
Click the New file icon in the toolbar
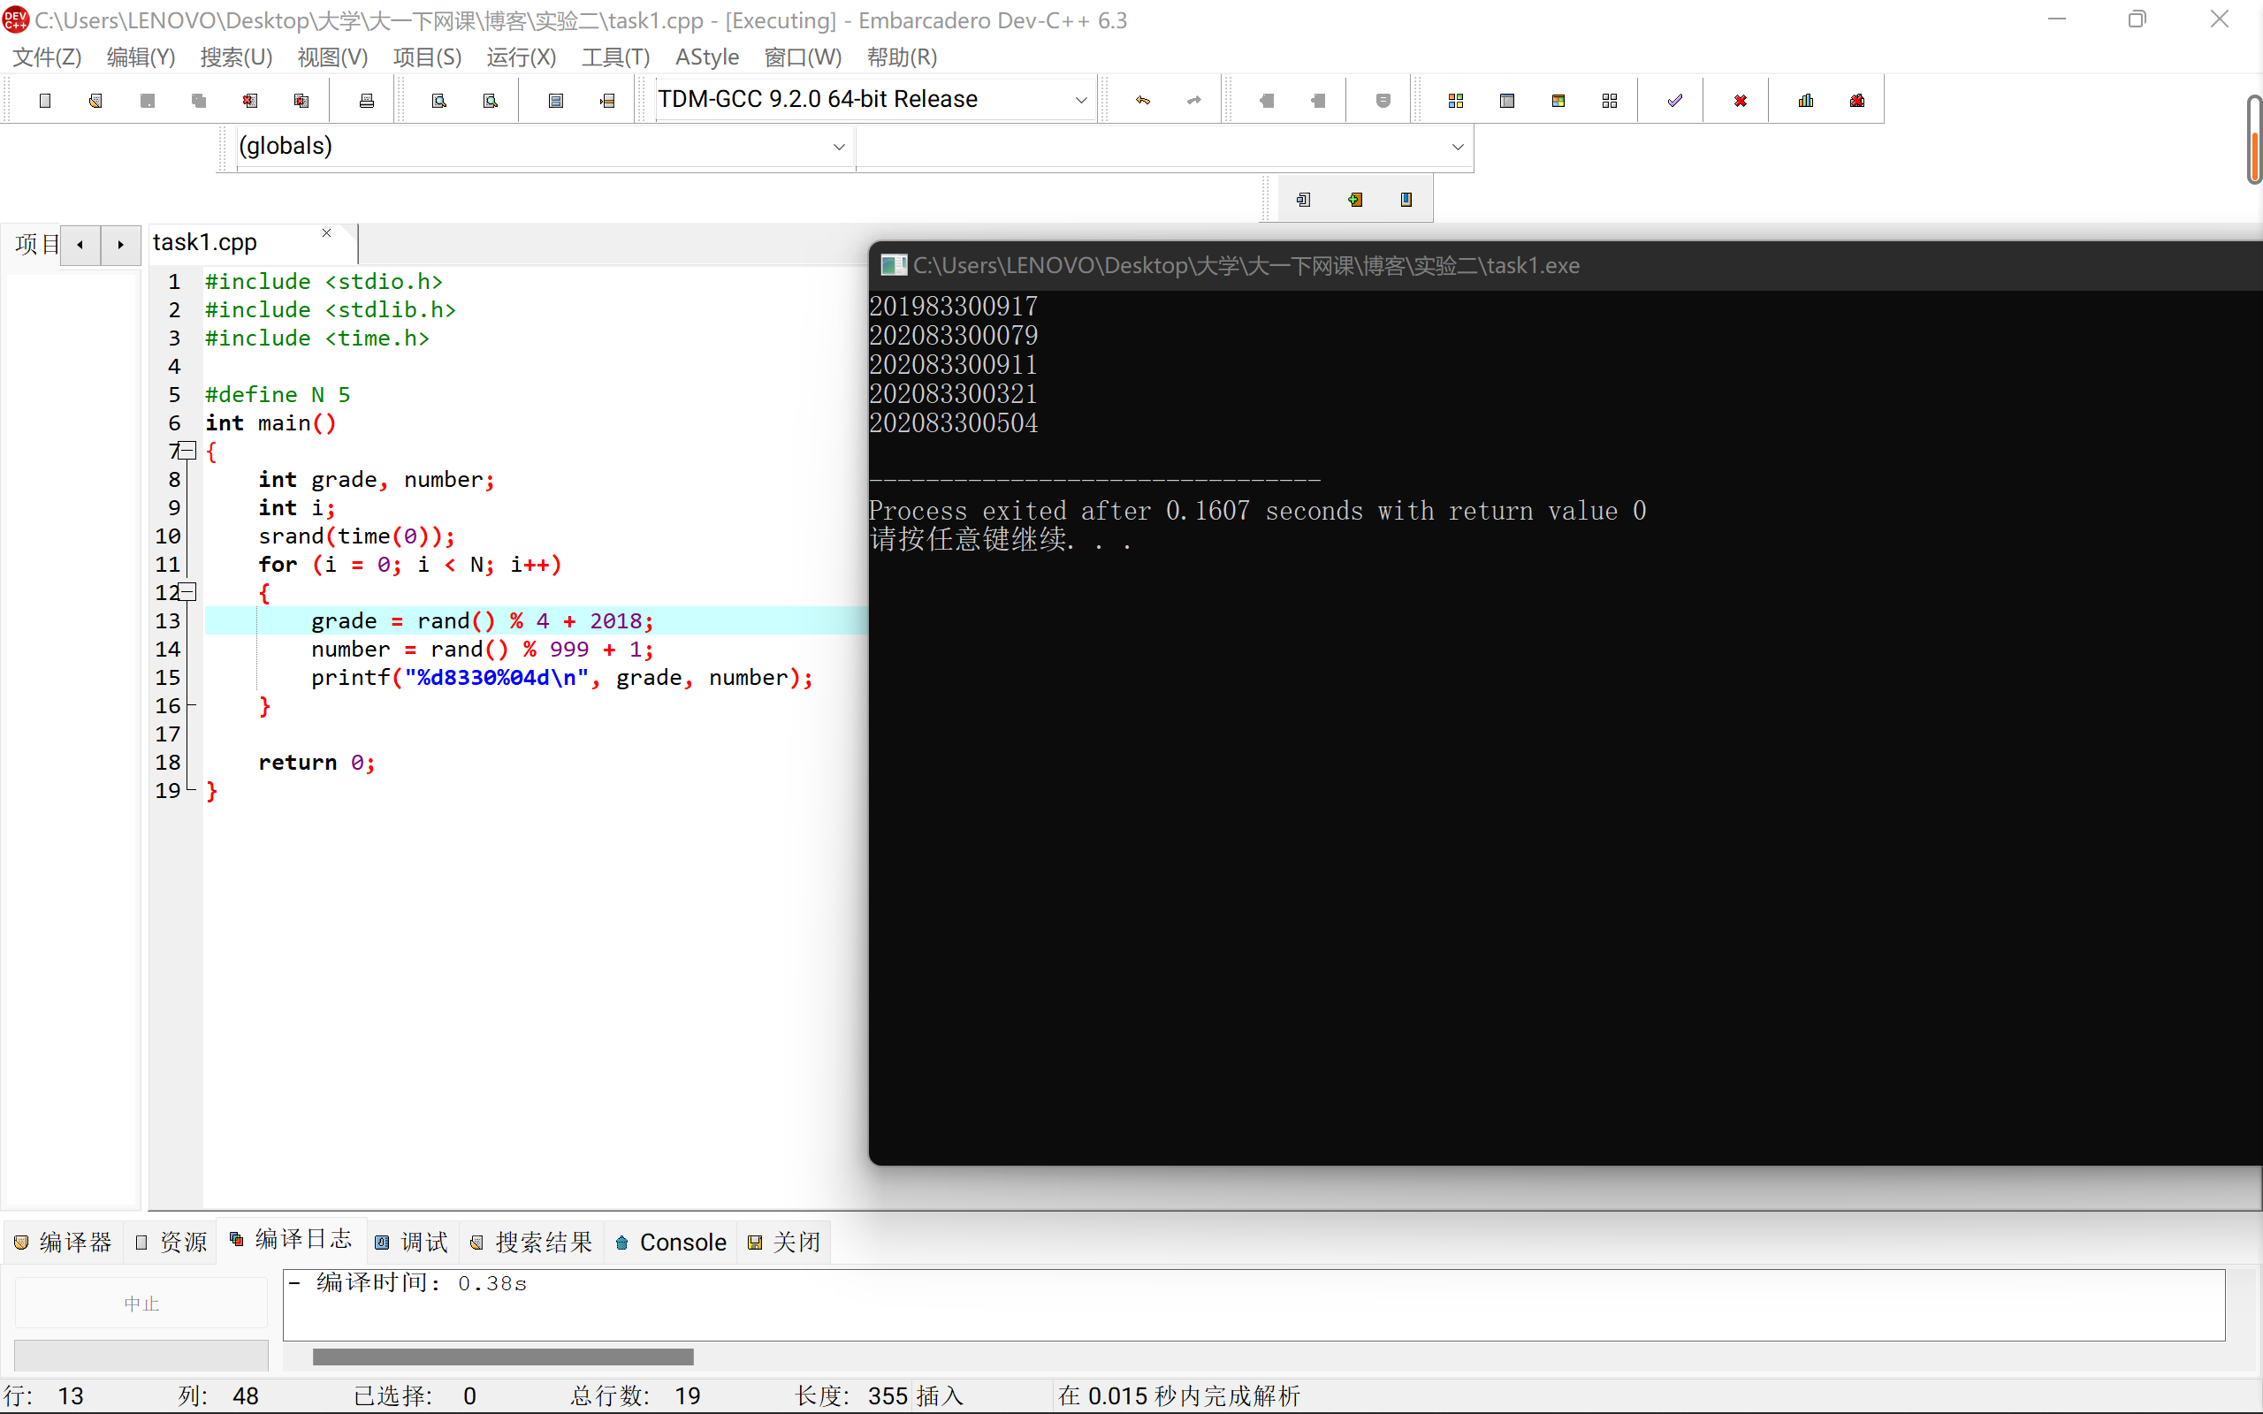click(44, 100)
